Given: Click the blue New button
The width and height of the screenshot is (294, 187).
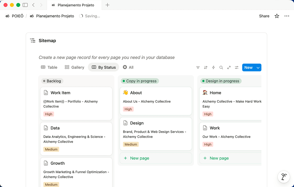Looking at the screenshot, I should [x=248, y=67].
